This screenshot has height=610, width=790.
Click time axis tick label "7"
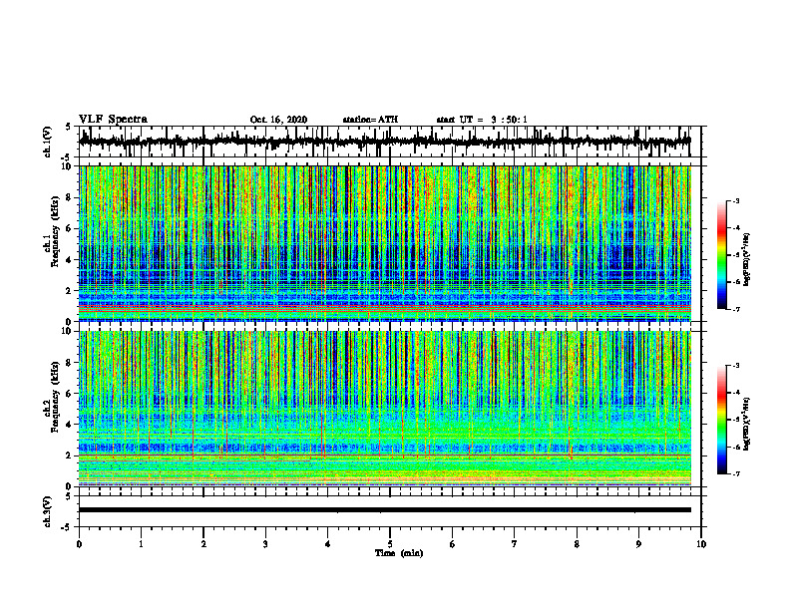tap(515, 544)
